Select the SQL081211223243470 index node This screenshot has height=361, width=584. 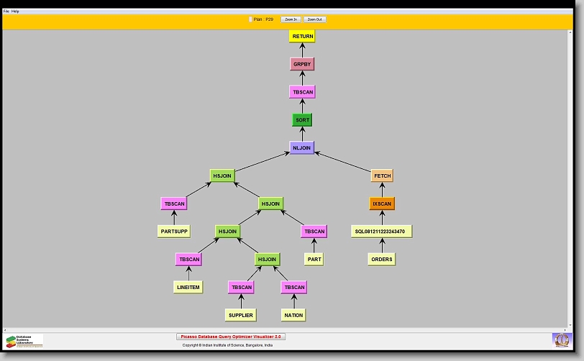click(382, 232)
